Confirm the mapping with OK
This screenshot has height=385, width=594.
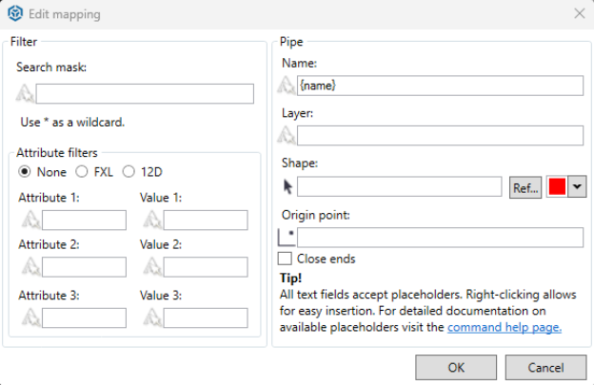(456, 367)
